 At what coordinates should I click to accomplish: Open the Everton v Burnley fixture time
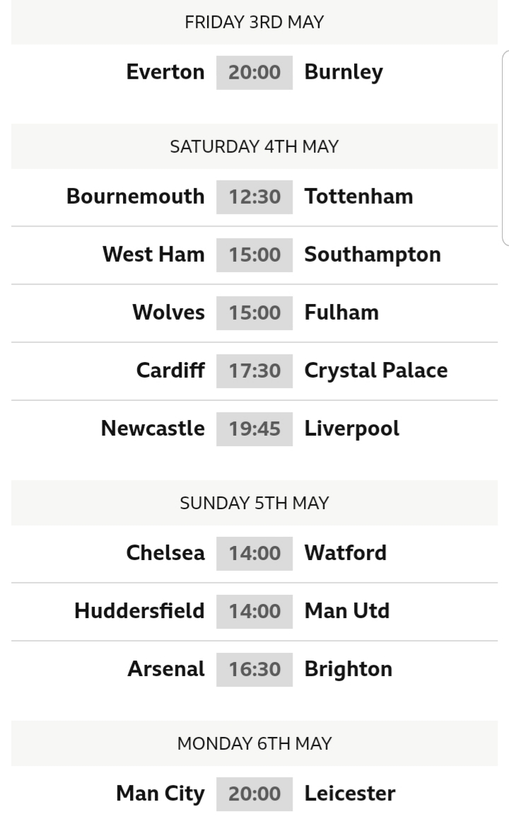tap(255, 73)
